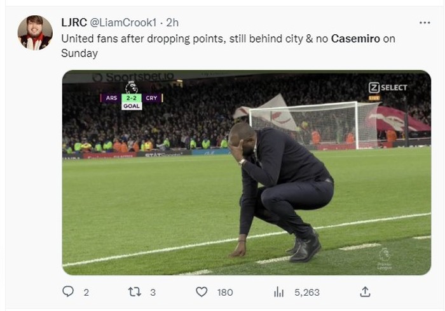Click the retweet count number 3
Screen dimensions: 445x311
pyautogui.click(x=153, y=292)
